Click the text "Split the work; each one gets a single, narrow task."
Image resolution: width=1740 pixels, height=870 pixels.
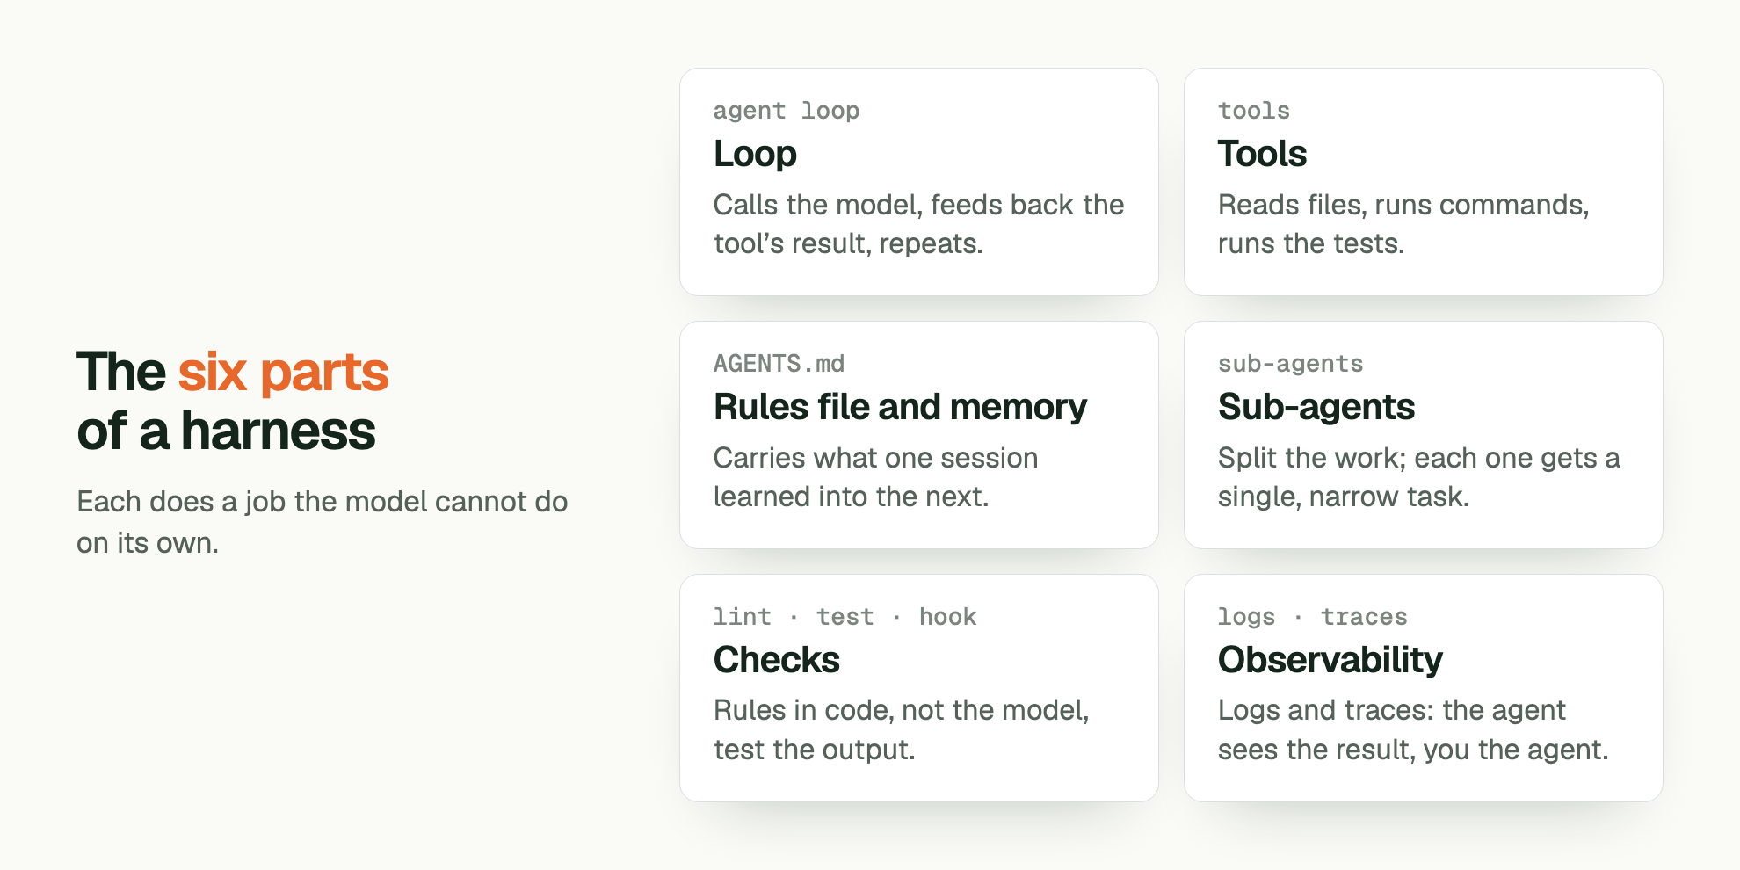pos(1418,477)
